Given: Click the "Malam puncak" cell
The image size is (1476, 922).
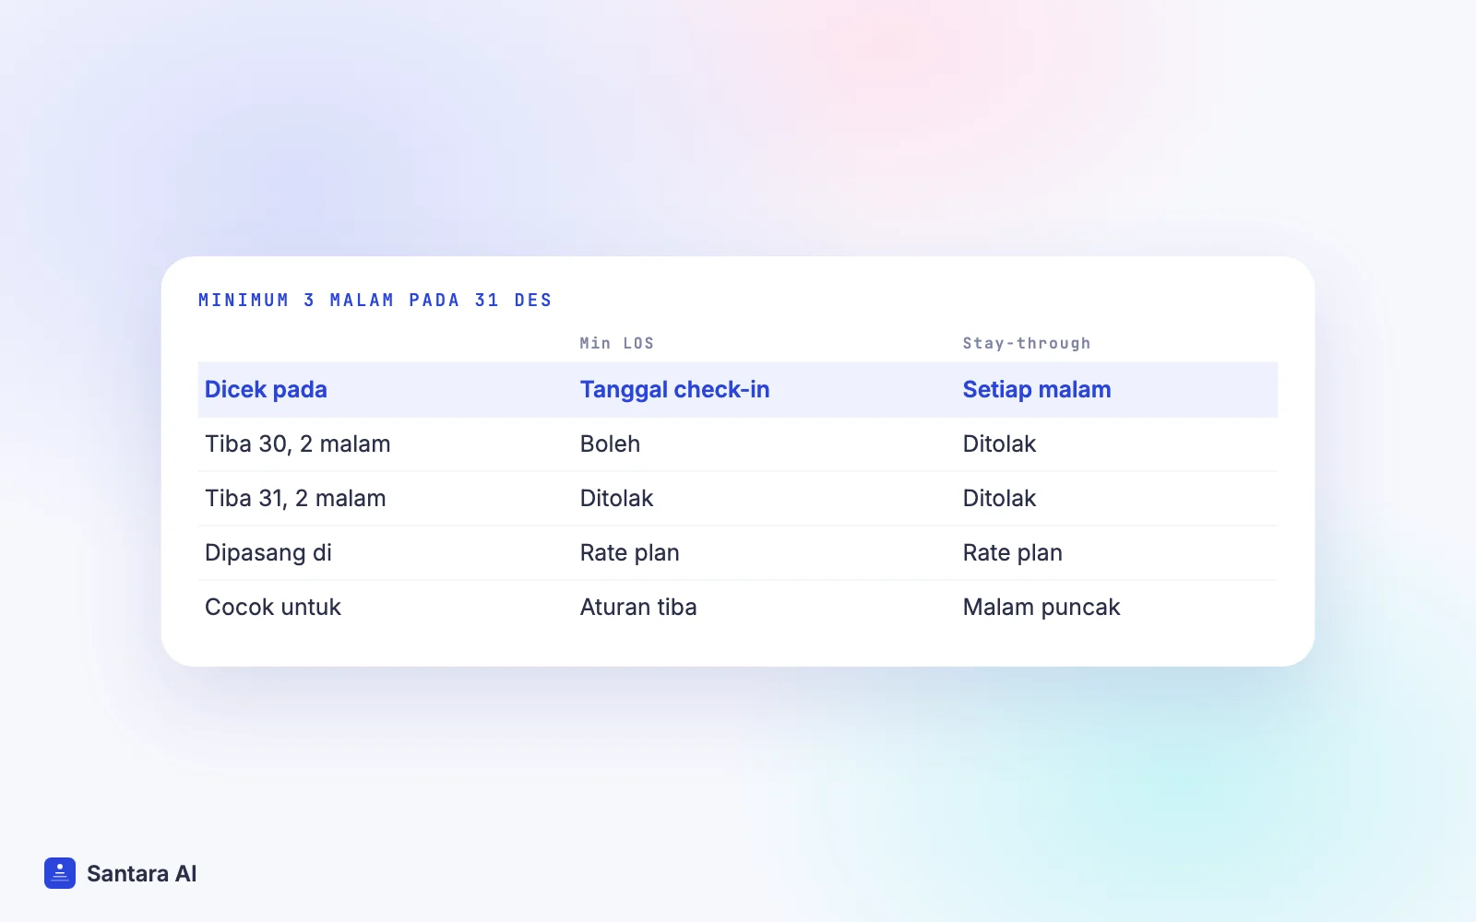Looking at the screenshot, I should pyautogui.click(x=1042, y=608).
